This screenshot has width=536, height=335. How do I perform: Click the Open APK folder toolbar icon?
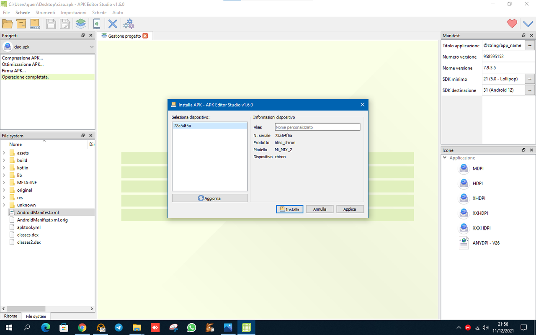click(x=8, y=24)
